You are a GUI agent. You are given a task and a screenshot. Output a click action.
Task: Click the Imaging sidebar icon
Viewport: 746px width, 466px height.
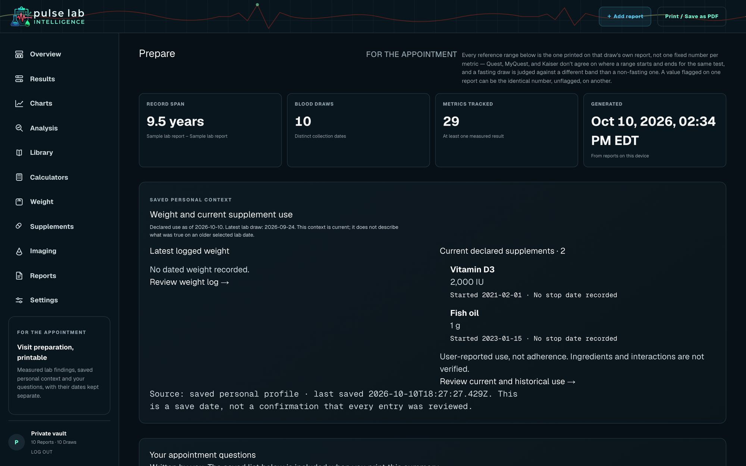tap(19, 251)
